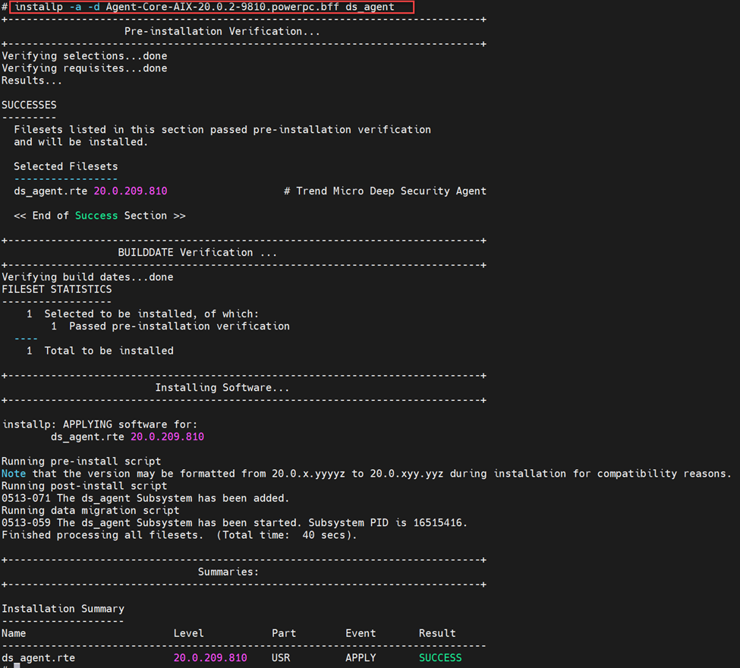
Task: Click the 'Installation Summary' title
Action: coord(63,609)
